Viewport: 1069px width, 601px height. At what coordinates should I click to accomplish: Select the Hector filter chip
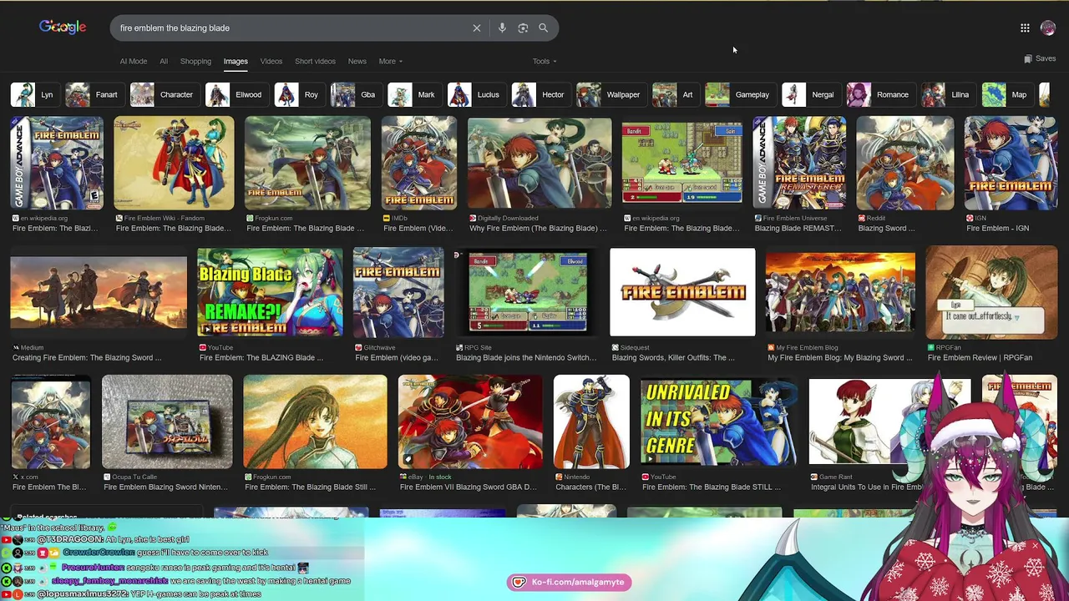(540, 94)
